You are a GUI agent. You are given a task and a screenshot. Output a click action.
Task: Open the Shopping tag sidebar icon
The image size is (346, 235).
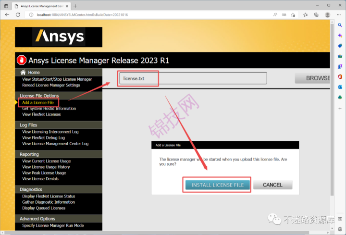[x=340, y=46]
